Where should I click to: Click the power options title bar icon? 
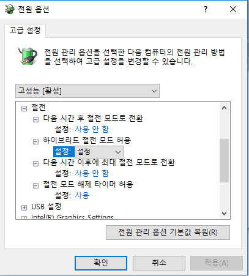9,9
